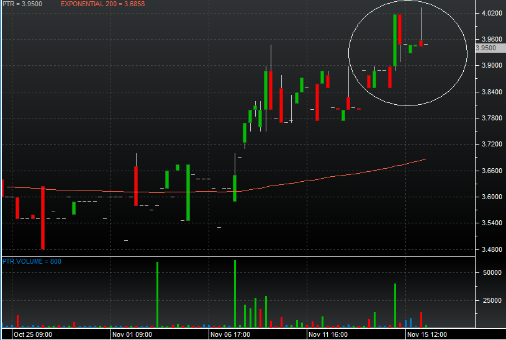This screenshot has width=506, height=340.
Task: Click the 3.7200 price axis label
Action: [492, 144]
